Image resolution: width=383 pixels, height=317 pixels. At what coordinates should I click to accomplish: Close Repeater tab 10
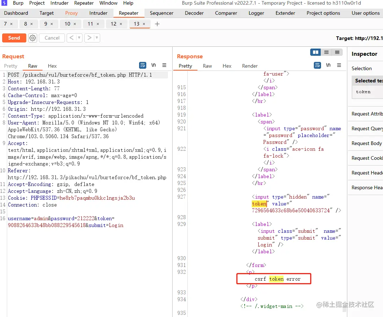click(75, 24)
